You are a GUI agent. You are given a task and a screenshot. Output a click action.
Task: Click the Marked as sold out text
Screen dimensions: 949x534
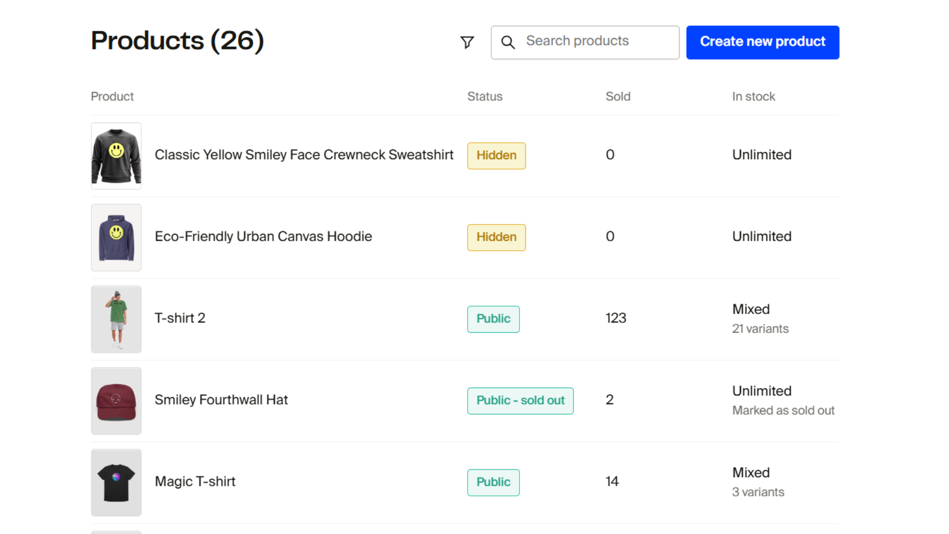783,410
